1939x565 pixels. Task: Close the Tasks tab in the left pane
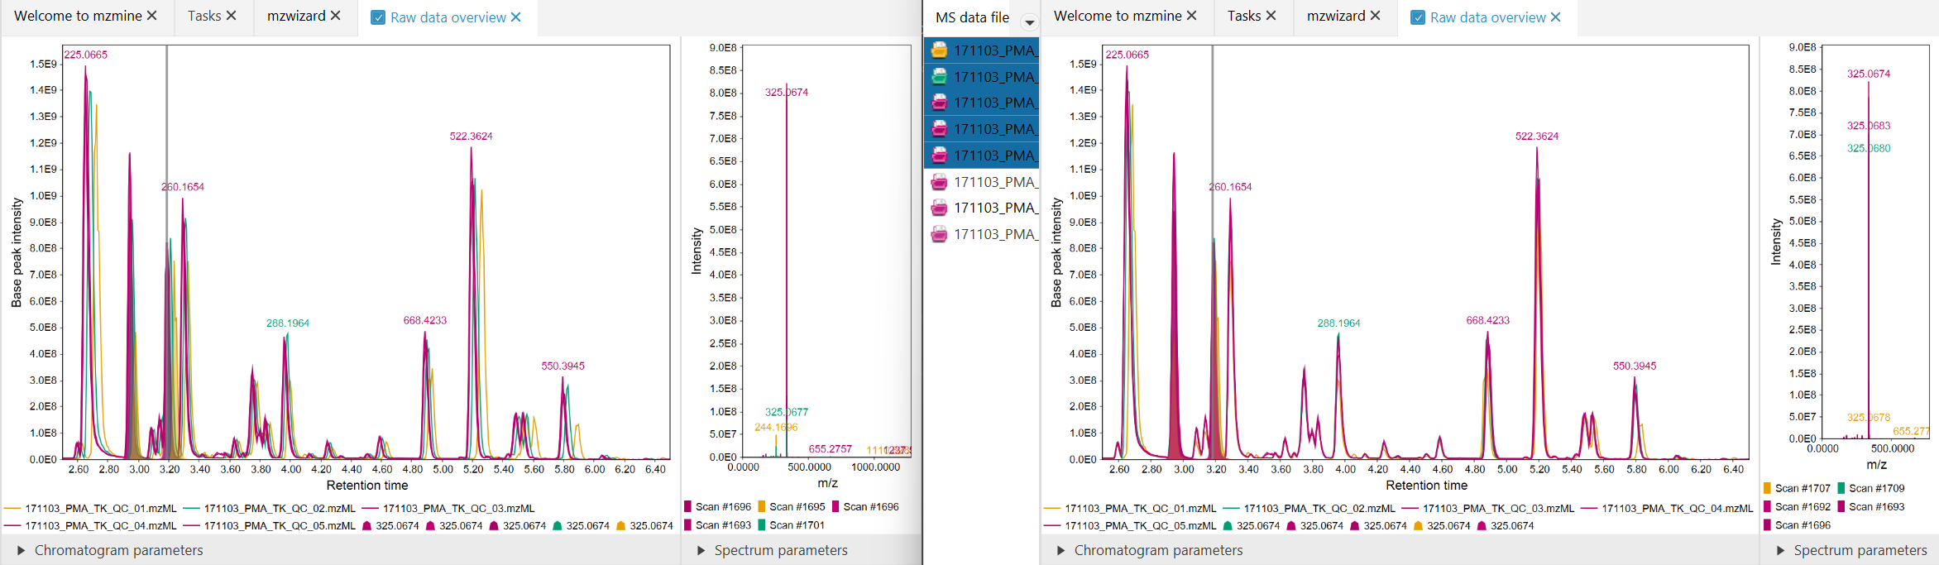232,16
